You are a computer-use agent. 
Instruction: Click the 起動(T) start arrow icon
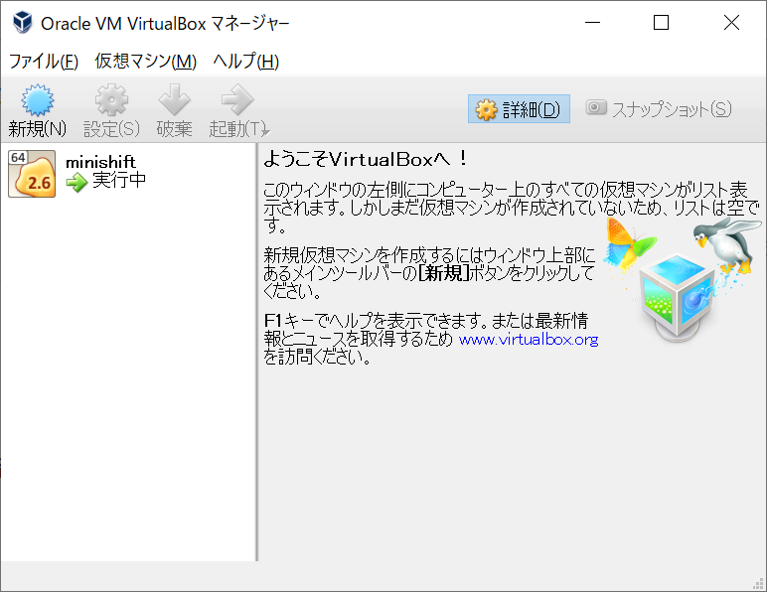(237, 99)
